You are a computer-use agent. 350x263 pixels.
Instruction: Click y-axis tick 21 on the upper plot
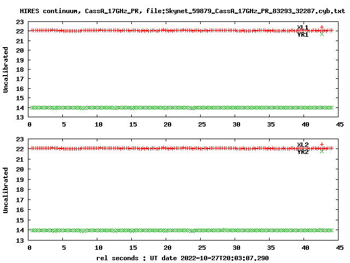click(x=20, y=41)
